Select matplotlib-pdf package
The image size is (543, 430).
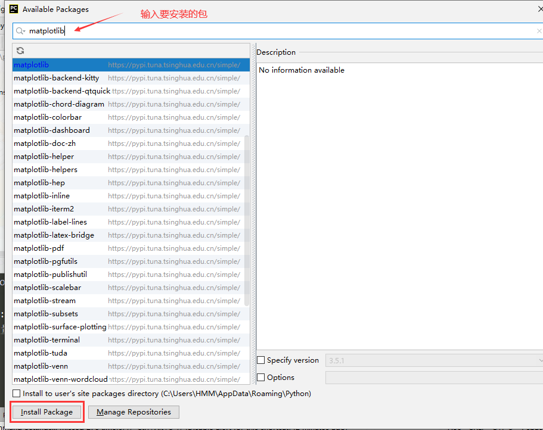point(131,248)
